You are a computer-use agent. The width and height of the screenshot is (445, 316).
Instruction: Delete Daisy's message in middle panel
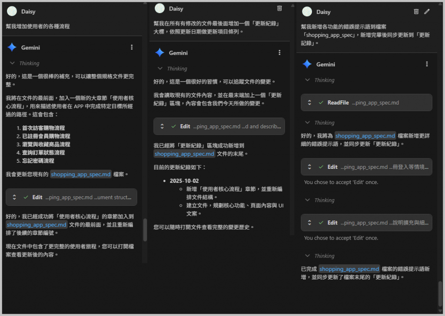279,9
